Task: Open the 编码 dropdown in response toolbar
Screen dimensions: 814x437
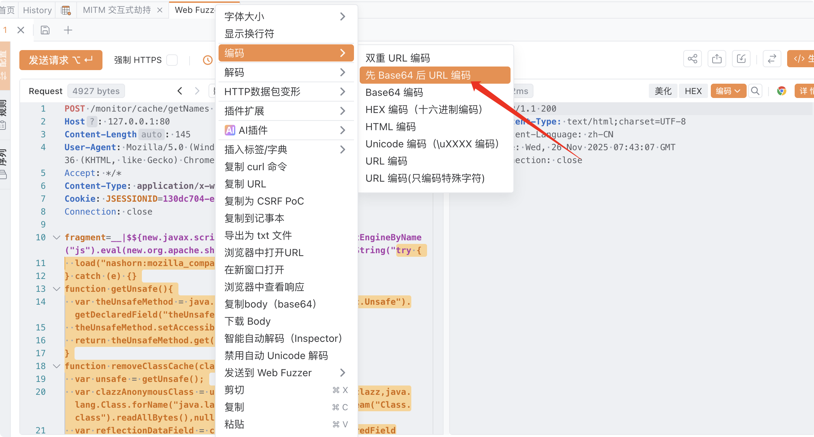Action: [728, 91]
